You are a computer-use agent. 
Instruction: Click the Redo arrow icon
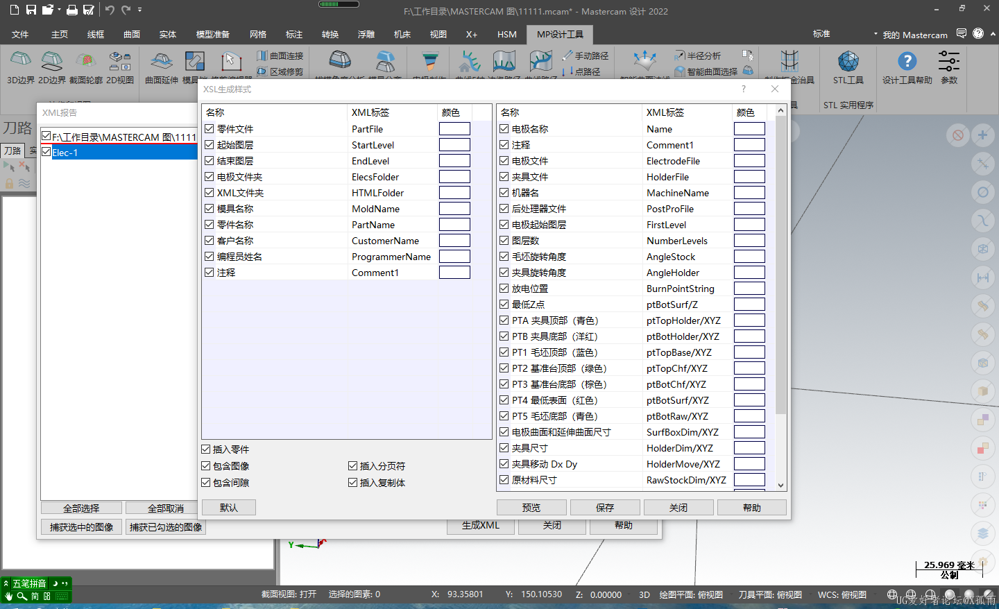pos(126,10)
